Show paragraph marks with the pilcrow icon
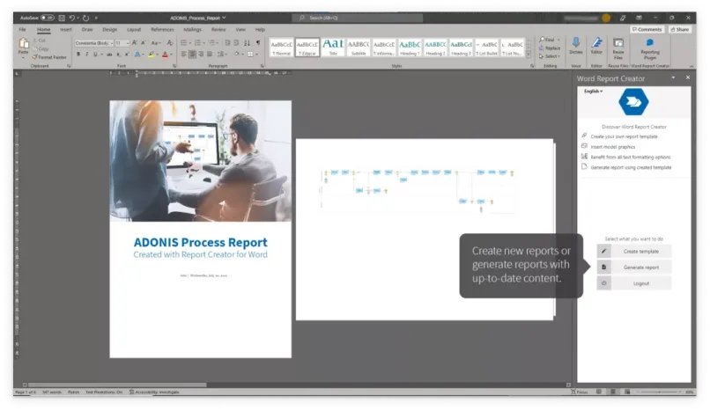The image size is (710, 411). click(x=258, y=43)
